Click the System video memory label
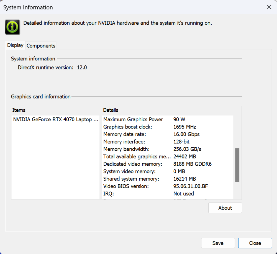Viewport: 277px width, 254px height. click(x=129, y=171)
